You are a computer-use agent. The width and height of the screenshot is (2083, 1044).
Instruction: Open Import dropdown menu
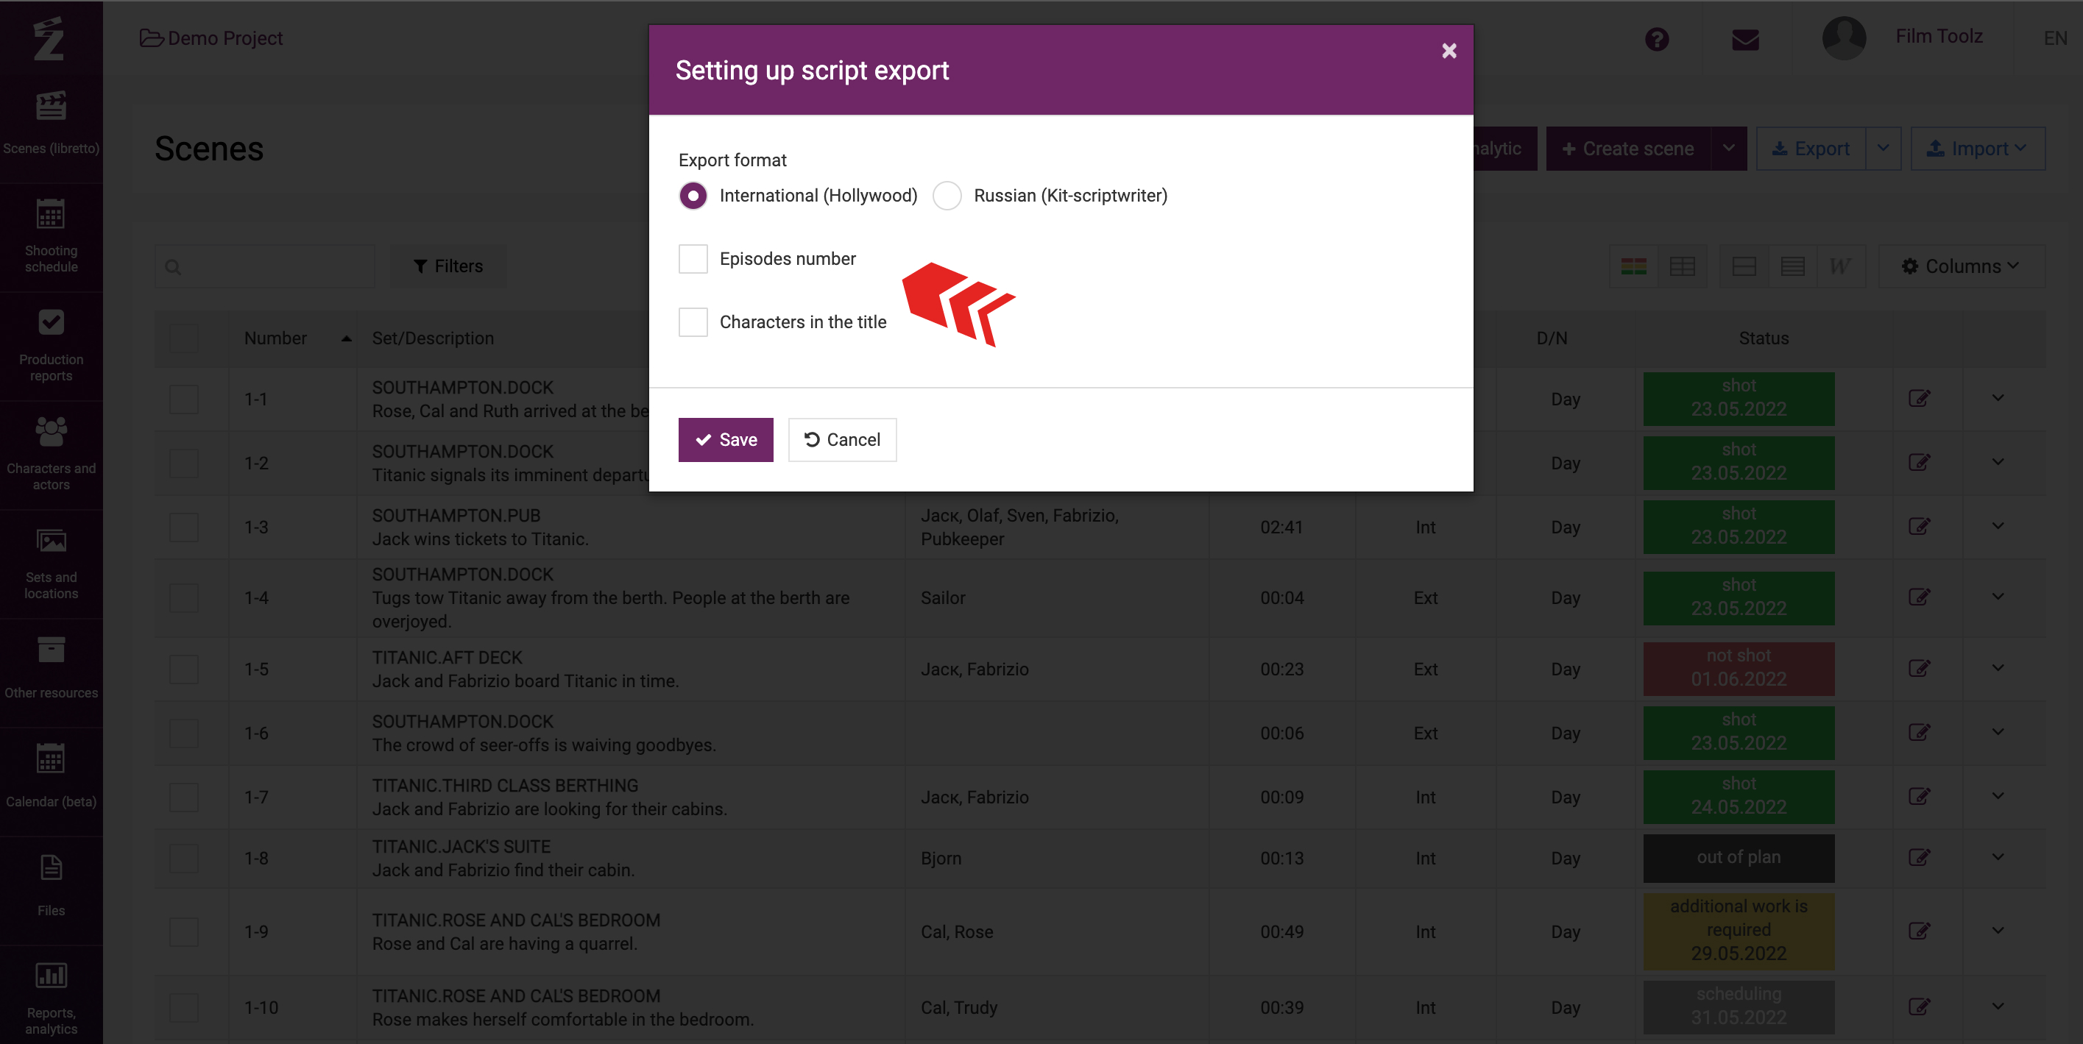point(1978,149)
